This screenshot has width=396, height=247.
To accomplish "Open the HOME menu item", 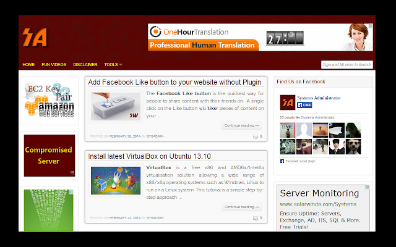I will point(28,64).
